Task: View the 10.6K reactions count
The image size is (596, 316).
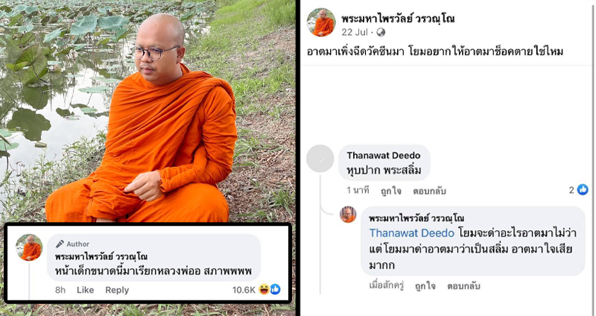Action: (244, 290)
